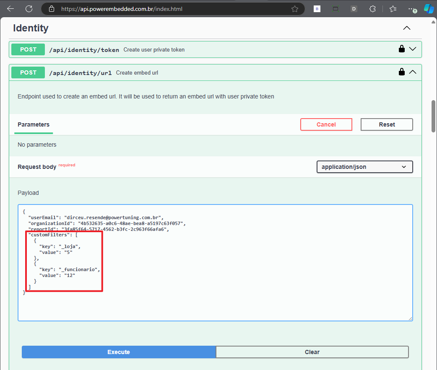
Task: Click the blue Execute button
Action: point(119,352)
